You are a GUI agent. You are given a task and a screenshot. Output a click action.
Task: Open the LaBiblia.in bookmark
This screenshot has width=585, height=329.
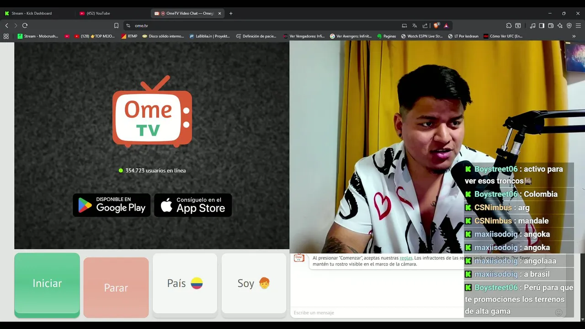(x=210, y=36)
